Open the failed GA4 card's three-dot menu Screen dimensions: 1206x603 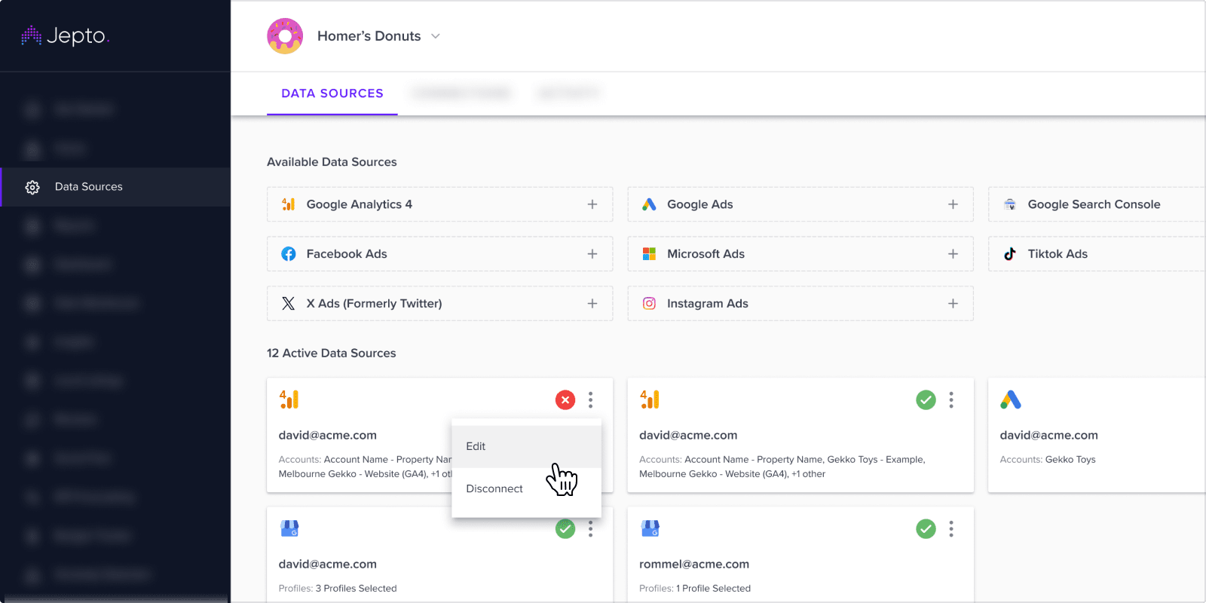tap(590, 399)
